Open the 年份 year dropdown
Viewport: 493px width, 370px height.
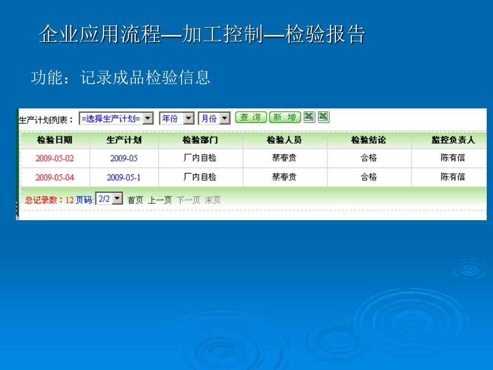pos(177,119)
